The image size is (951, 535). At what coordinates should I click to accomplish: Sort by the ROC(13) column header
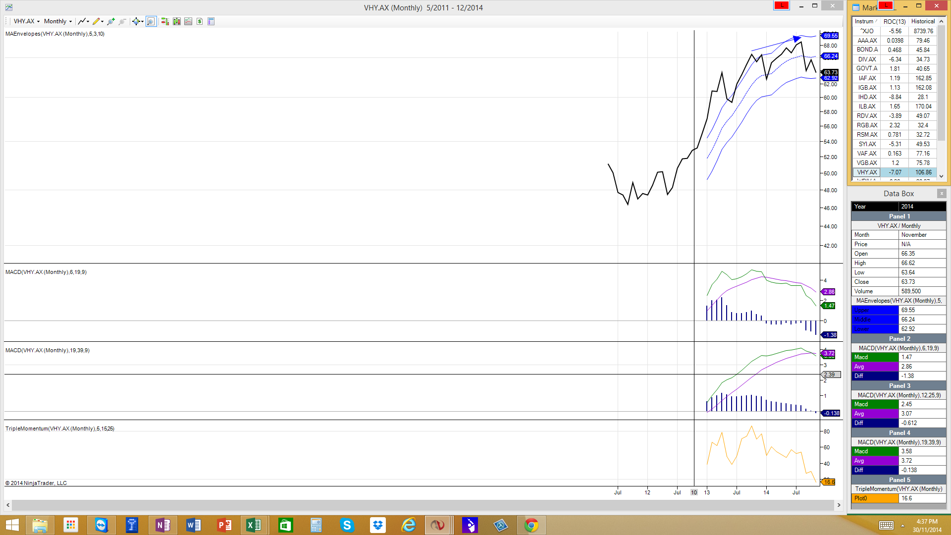click(895, 21)
